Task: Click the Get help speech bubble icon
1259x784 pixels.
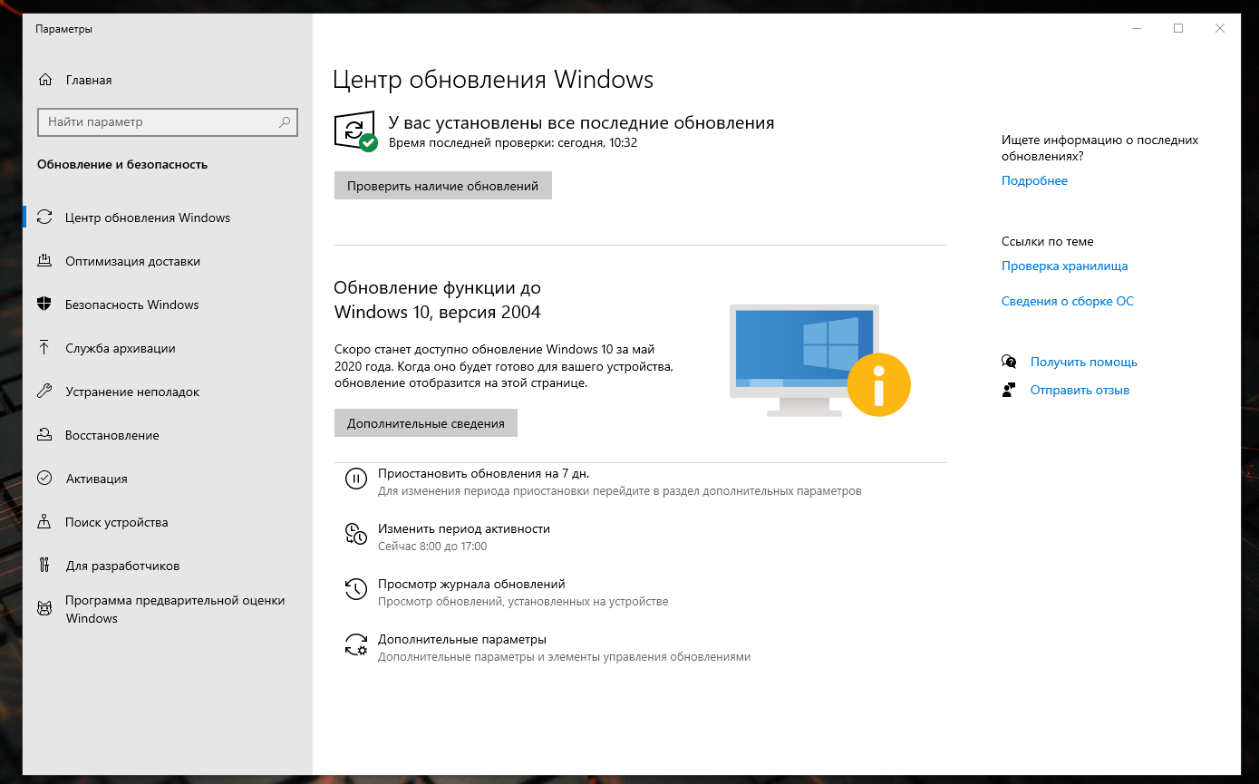Action: coord(1009,362)
